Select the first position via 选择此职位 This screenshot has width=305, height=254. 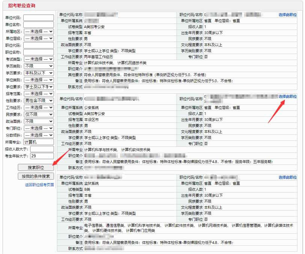coord(287,15)
